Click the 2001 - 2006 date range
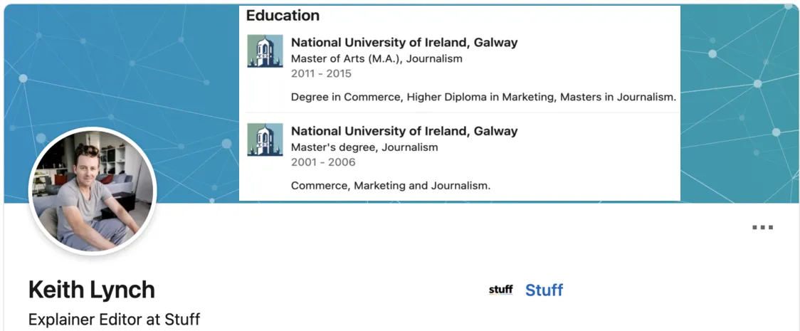 (x=321, y=162)
